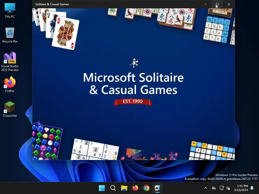Close the Solitaire & Casual Games window

(x=229, y=4)
